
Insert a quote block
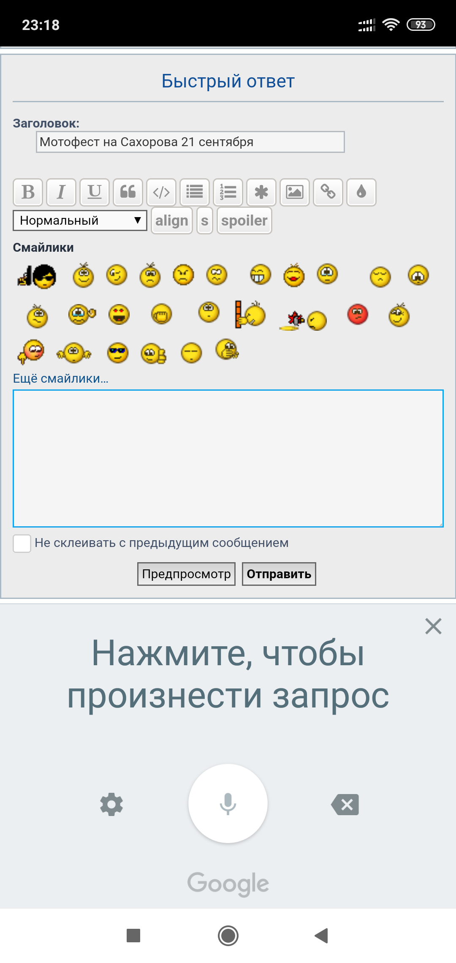point(128,192)
